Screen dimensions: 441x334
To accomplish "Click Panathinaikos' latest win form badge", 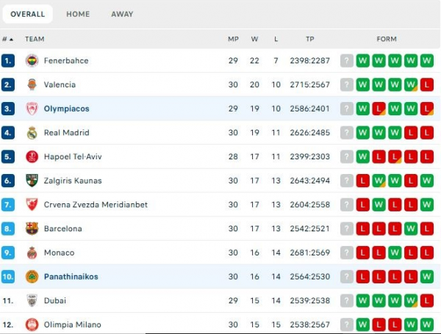I will coord(426,277).
